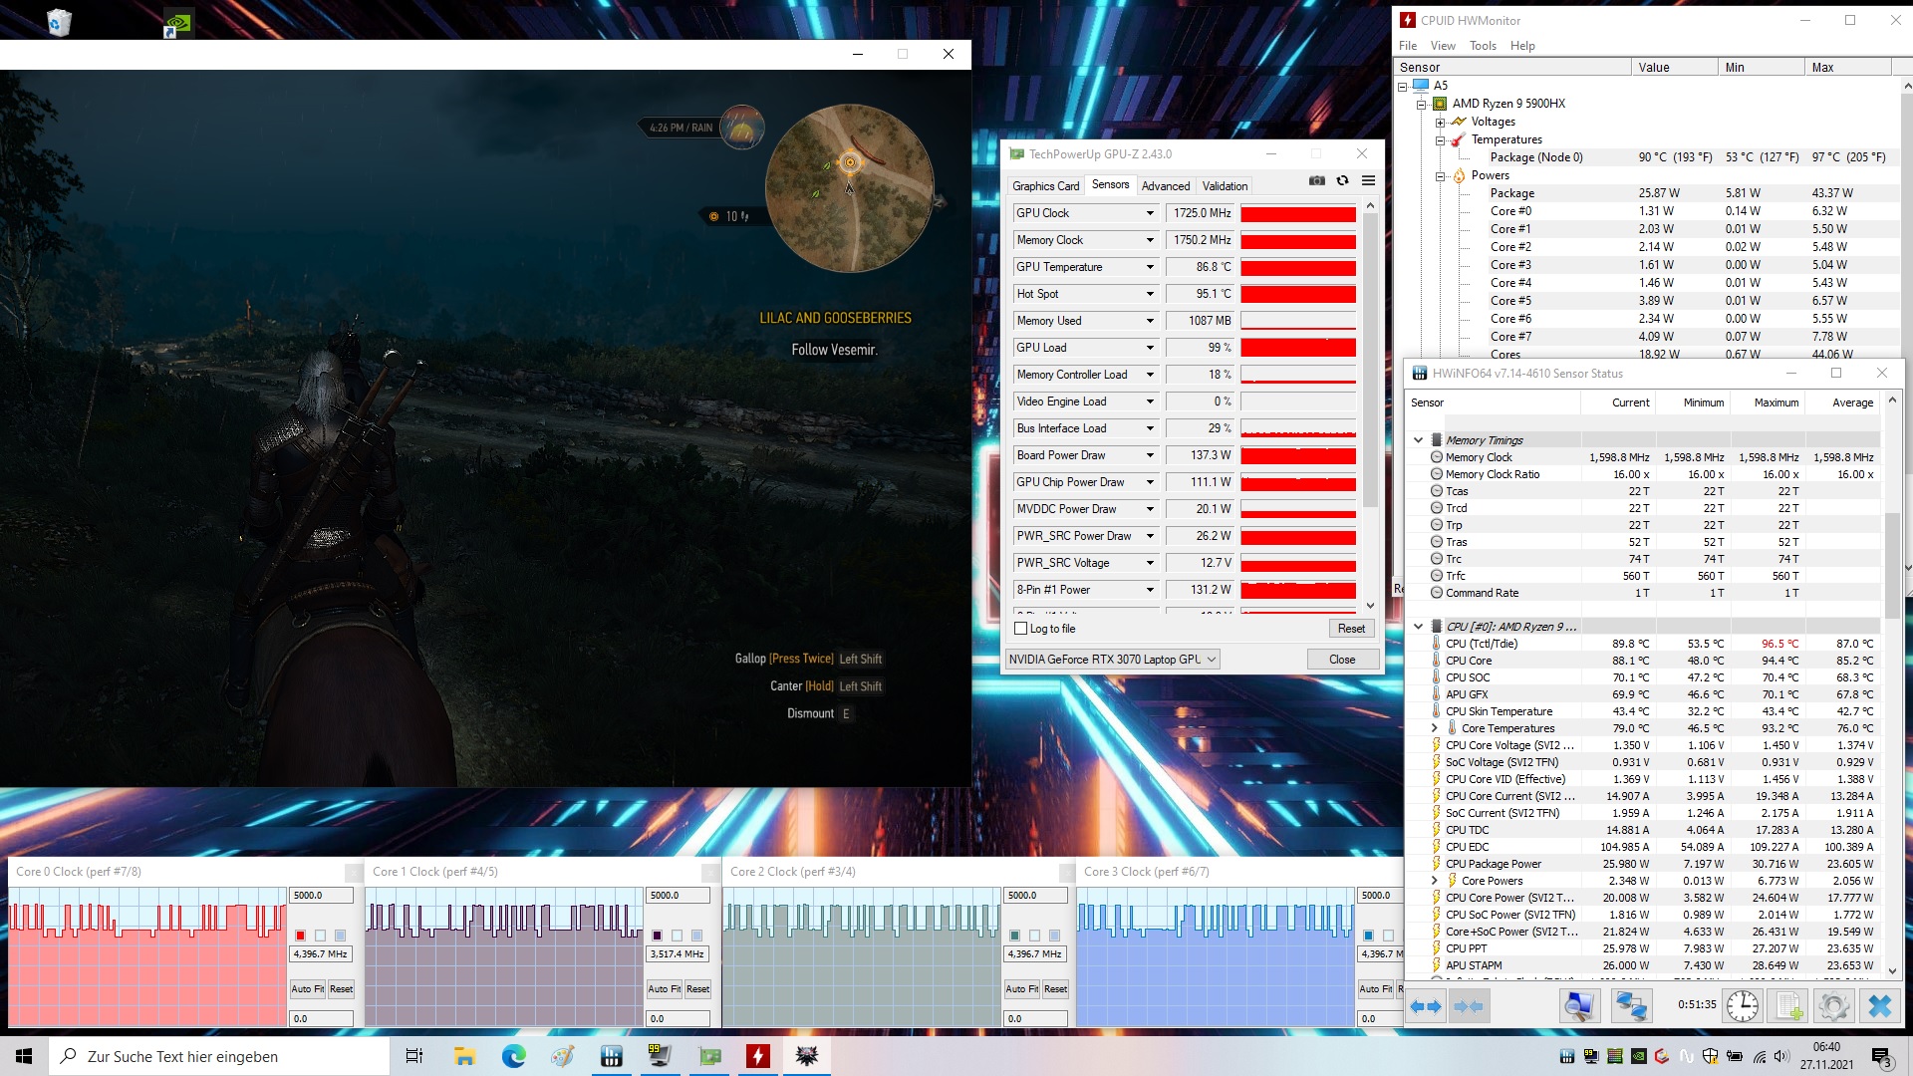
Task: Click Auto Fit in Core 2 Clock graph
Action: (x=1021, y=989)
